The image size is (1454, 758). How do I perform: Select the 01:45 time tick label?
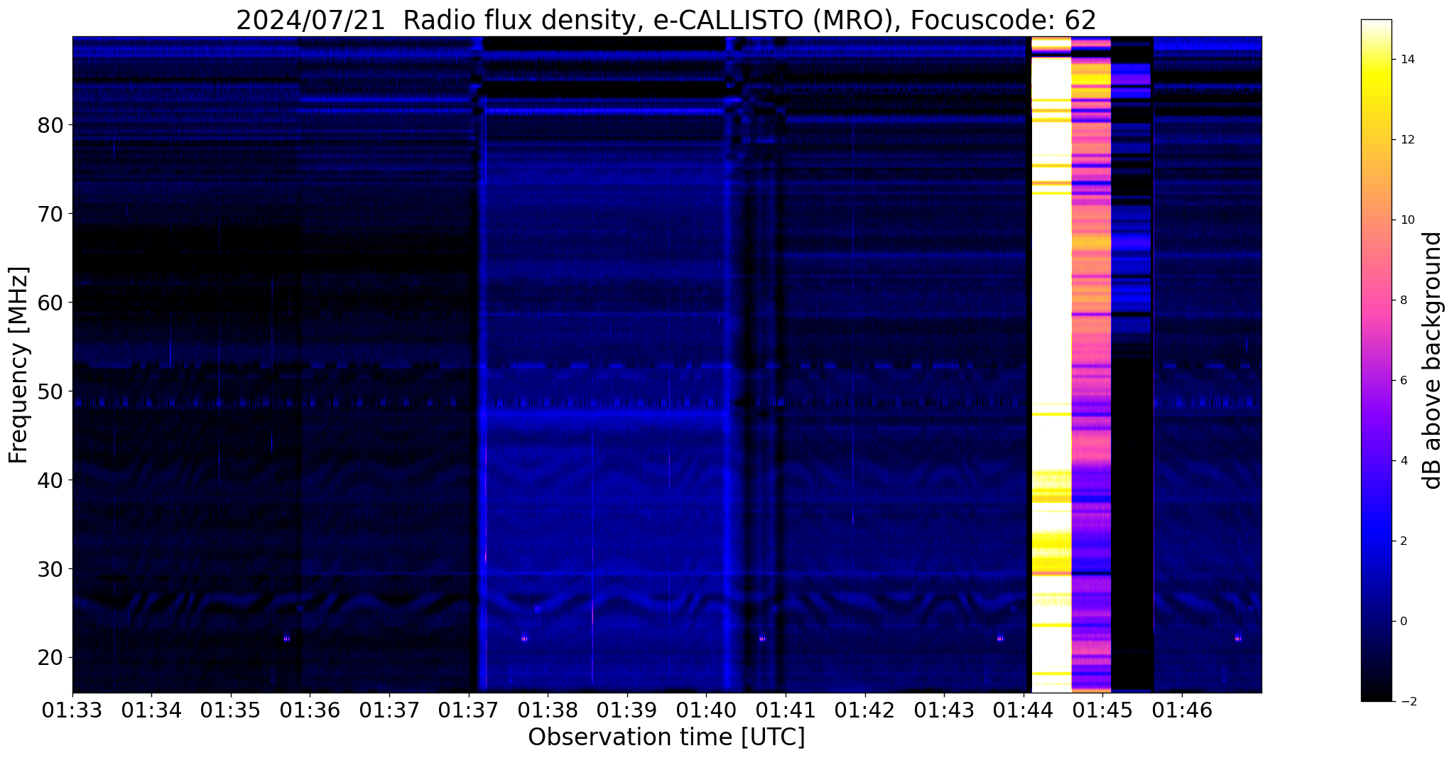[1102, 710]
